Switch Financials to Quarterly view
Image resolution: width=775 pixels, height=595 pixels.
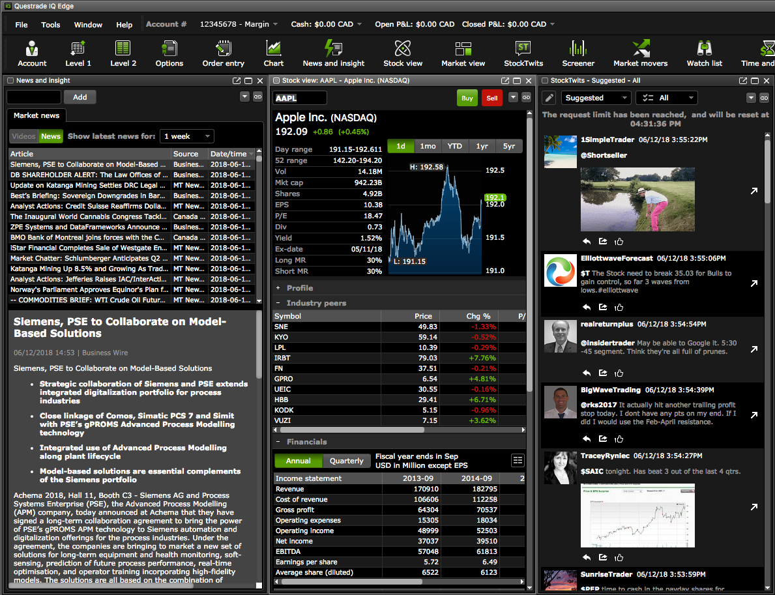pos(346,461)
